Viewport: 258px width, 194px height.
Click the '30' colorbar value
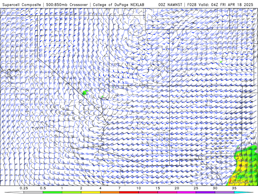[x=215, y=188]
